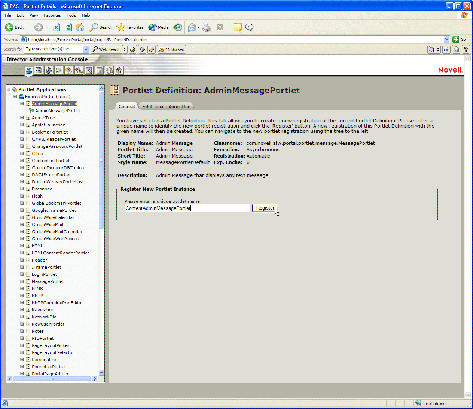Click the Stop page loading icon

click(x=56, y=27)
